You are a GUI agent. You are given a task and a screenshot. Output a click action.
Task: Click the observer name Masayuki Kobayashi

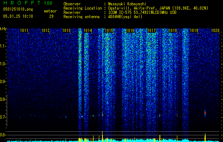tap(127, 4)
